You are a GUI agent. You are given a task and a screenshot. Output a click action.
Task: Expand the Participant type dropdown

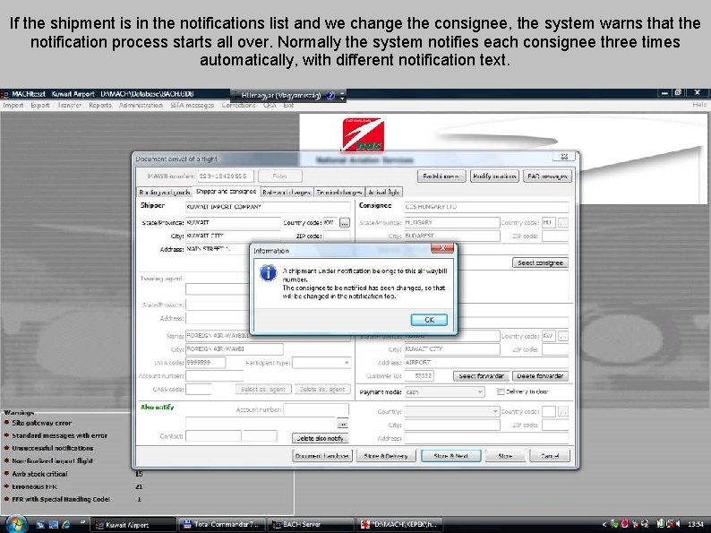tap(347, 363)
